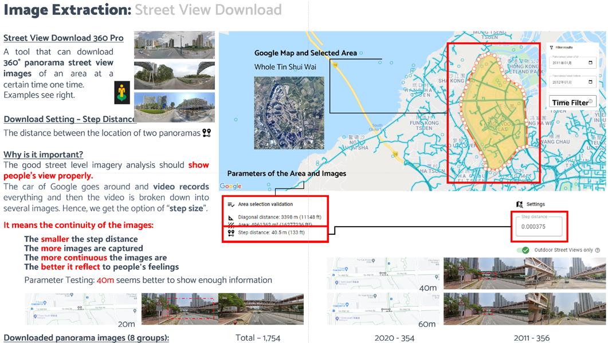Image resolution: width=608 pixels, height=343 pixels.
Task: Click the red '40m' in Parameter Testing line
Action: click(105, 280)
